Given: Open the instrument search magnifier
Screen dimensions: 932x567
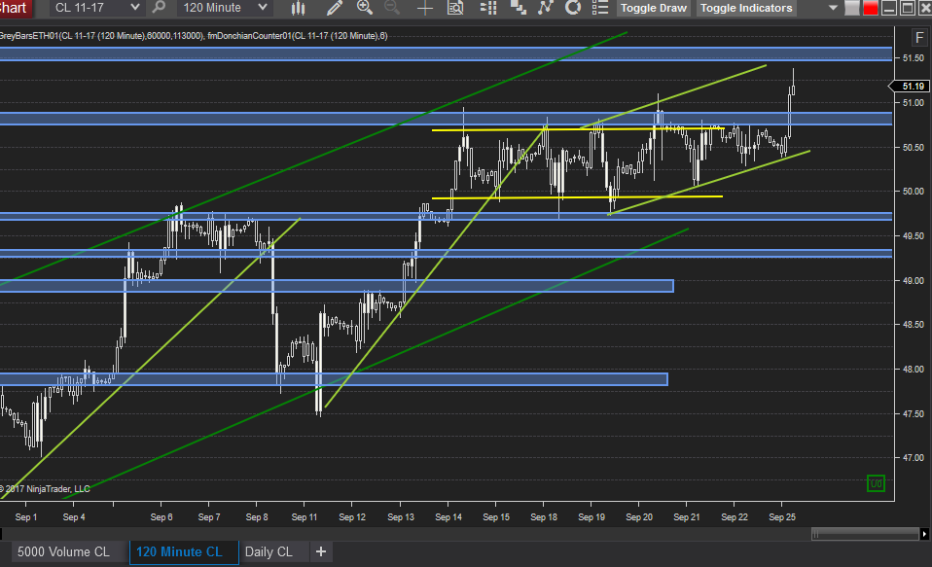Looking at the screenshot, I should tap(159, 8).
